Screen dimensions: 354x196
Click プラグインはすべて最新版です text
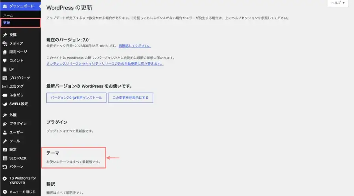[x=70, y=131]
